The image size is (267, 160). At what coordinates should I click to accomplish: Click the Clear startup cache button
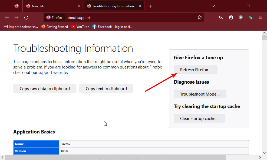click(x=199, y=118)
